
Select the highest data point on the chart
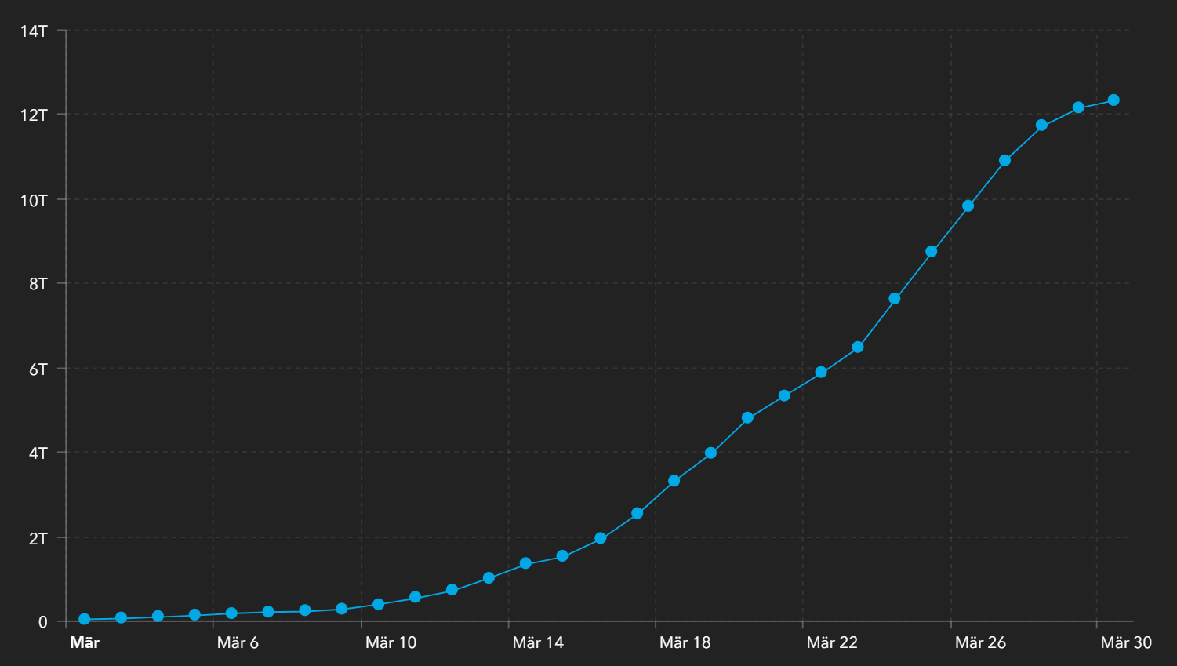coord(1113,100)
